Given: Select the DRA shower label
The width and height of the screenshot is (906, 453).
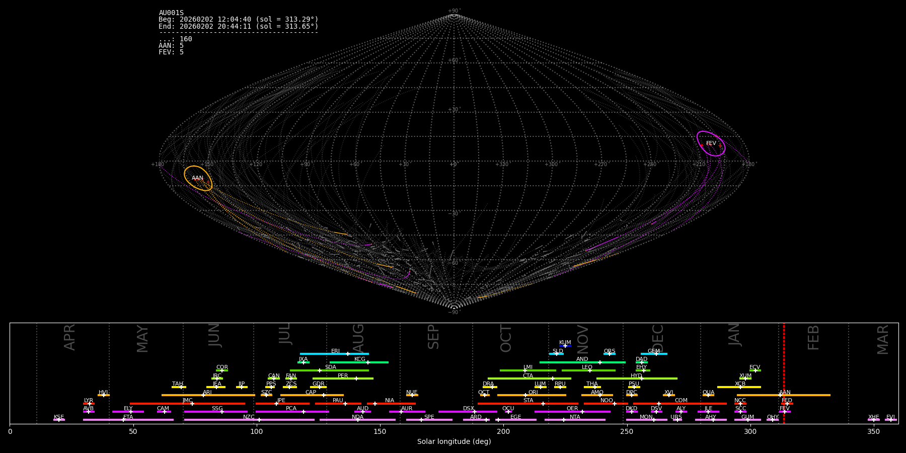Looking at the screenshot, I should [488, 384].
